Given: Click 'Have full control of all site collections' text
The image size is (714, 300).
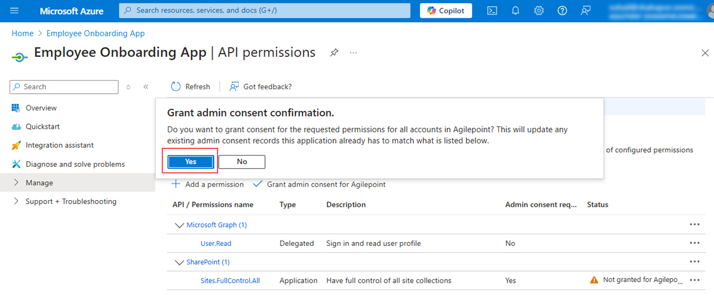Looking at the screenshot, I should [x=389, y=280].
